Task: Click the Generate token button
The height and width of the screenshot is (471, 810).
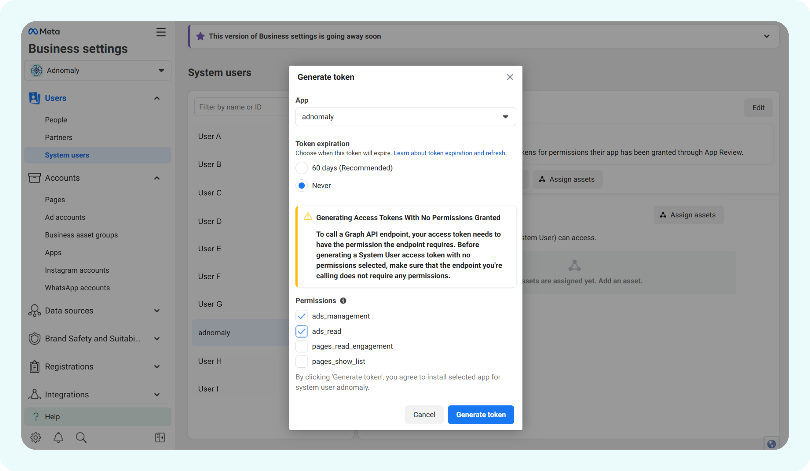Action: click(480, 415)
